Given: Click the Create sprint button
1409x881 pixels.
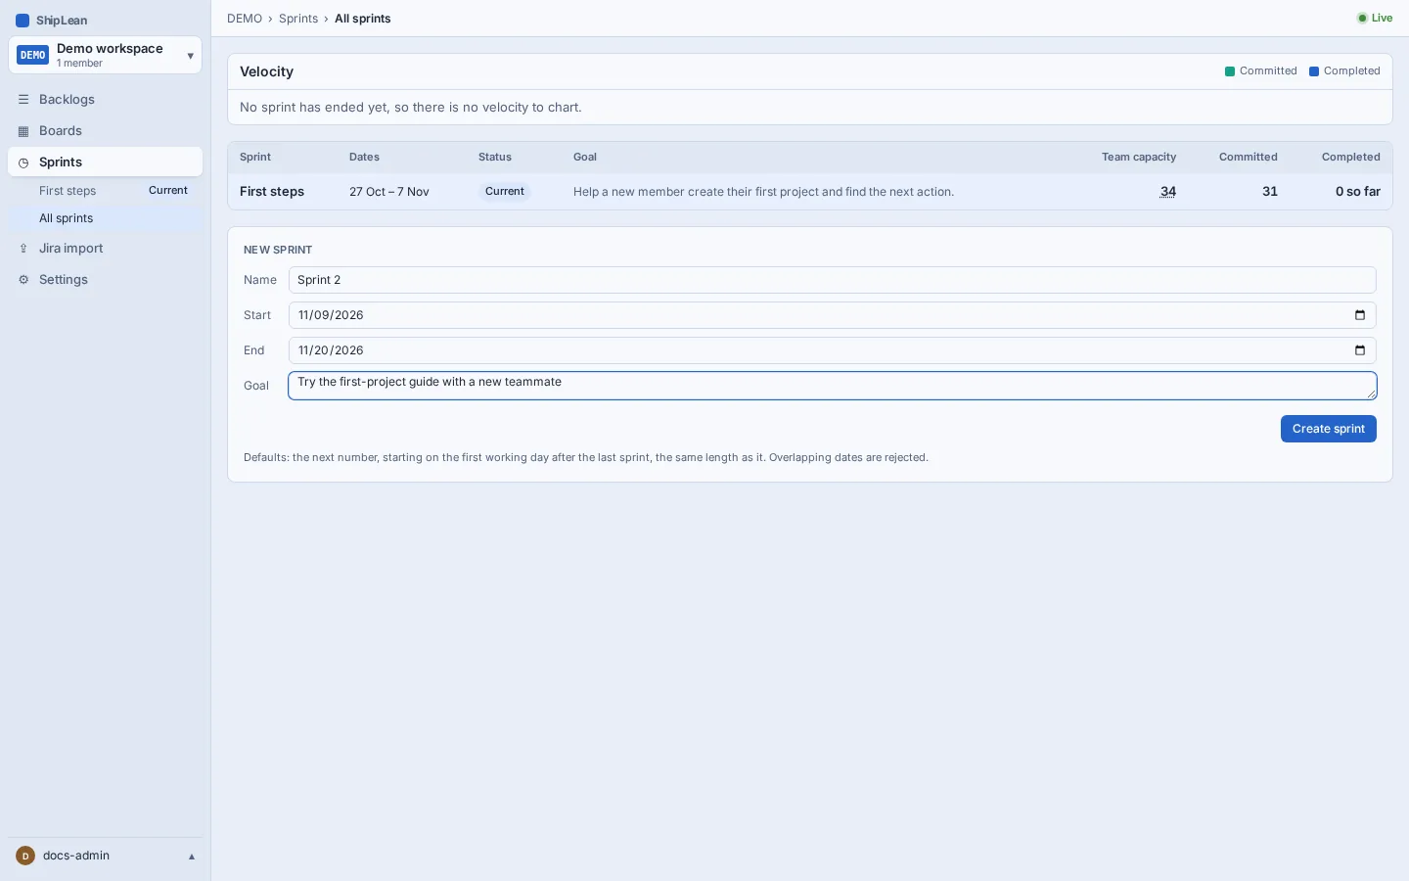Looking at the screenshot, I should coord(1329,429).
